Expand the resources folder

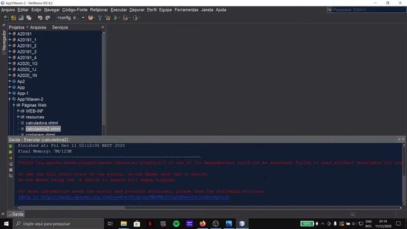[x=18, y=117]
